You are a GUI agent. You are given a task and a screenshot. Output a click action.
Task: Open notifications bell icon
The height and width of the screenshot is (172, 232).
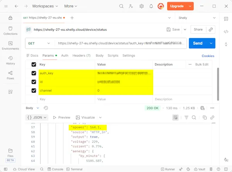(x=151, y=6)
